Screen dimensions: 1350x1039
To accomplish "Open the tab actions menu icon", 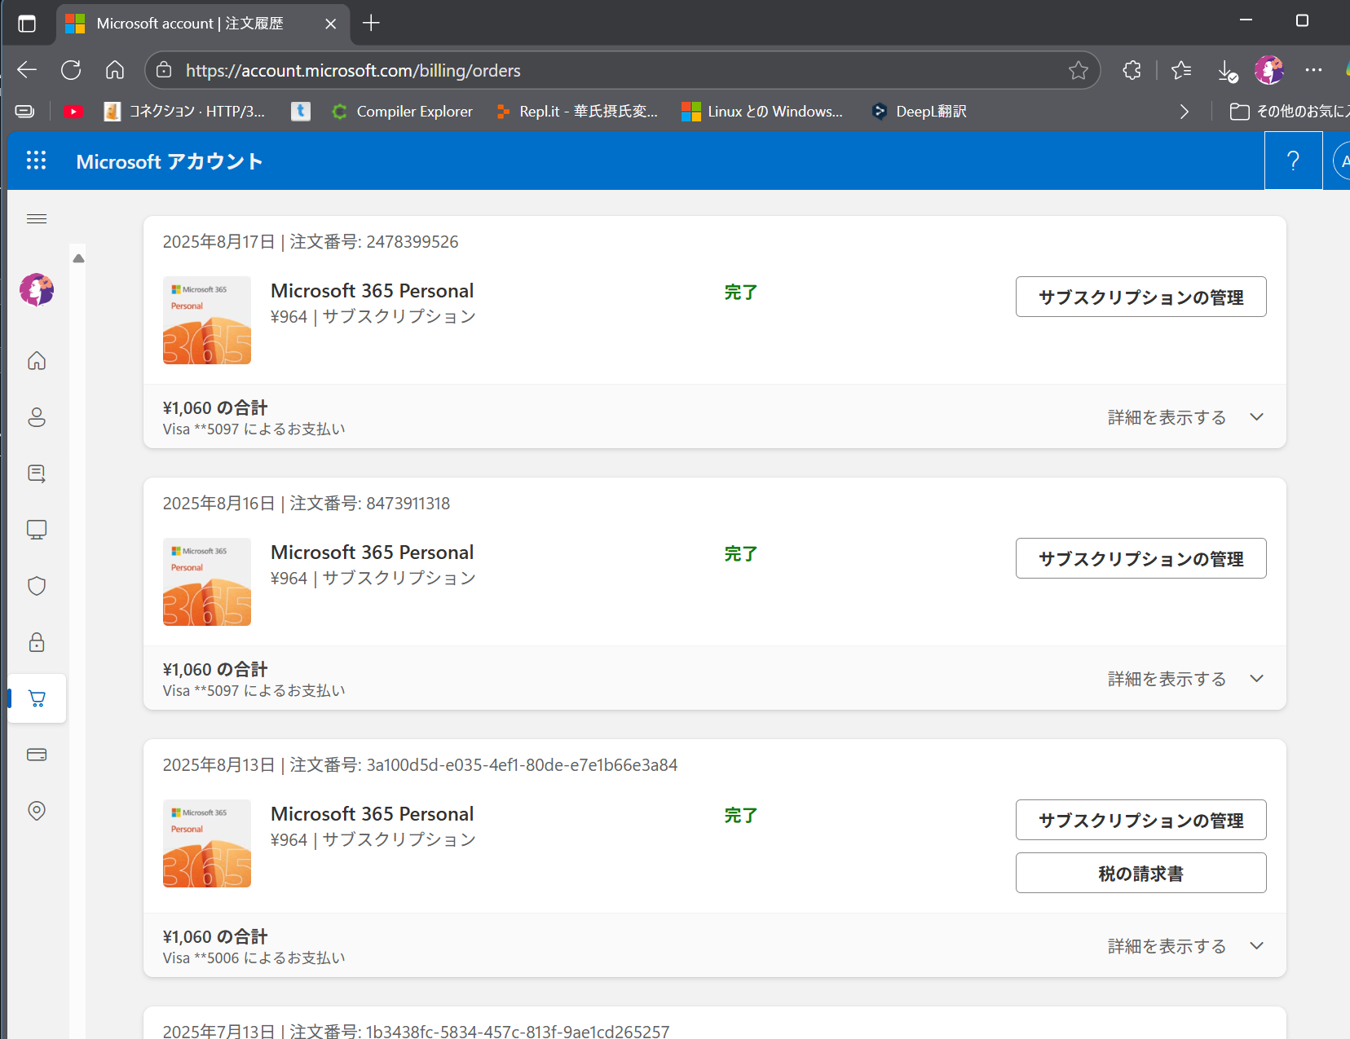I will coord(27,24).
